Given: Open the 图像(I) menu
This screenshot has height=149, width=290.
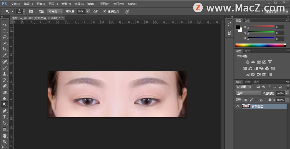Looking at the screenshot, I should pos(41,4).
